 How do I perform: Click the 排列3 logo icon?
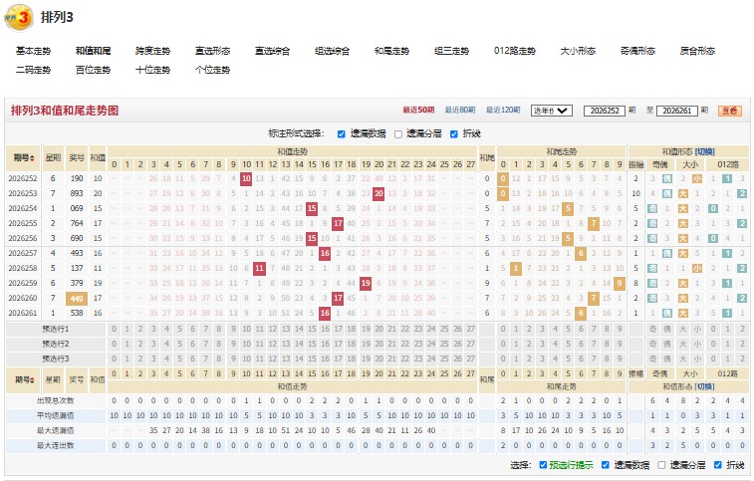19,18
